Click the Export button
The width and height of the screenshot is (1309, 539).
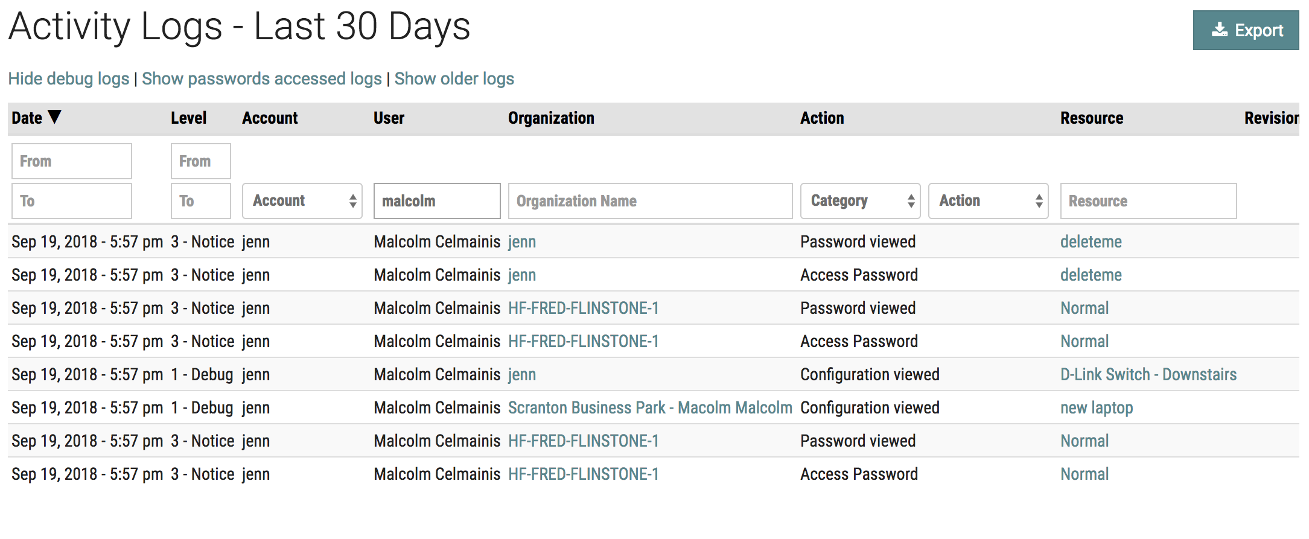[1245, 30]
